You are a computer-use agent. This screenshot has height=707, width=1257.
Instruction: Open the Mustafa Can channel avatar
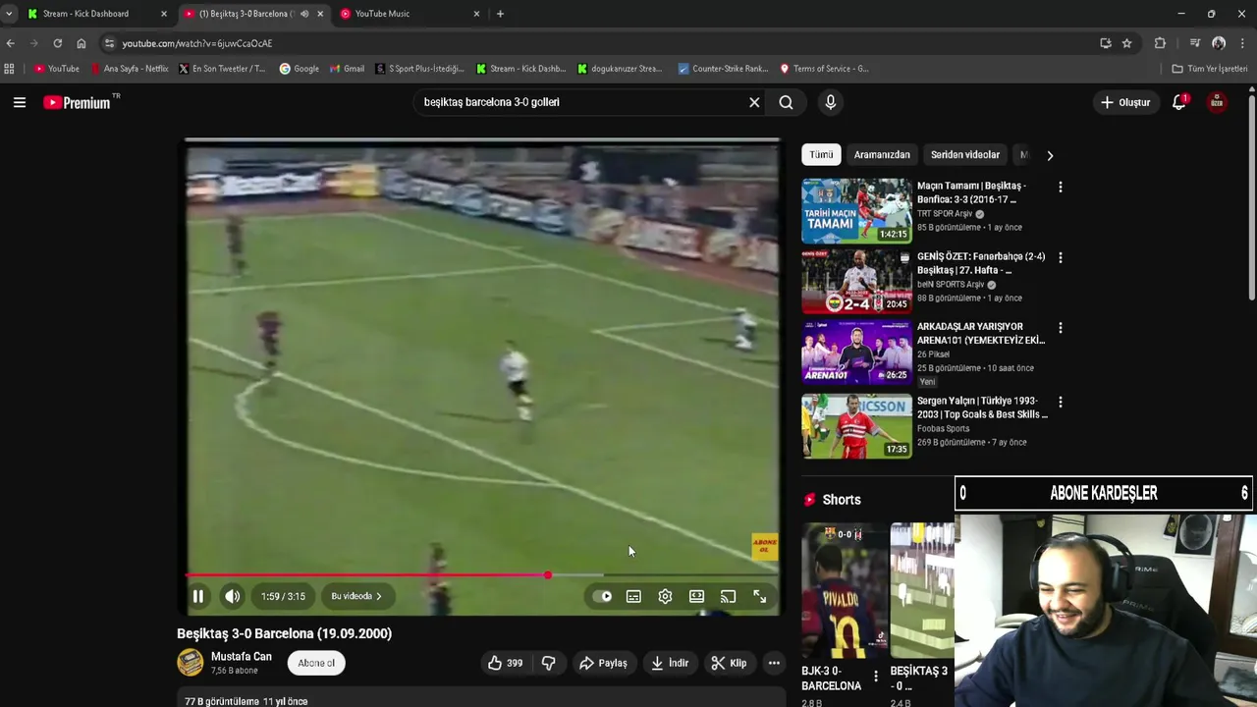(191, 663)
